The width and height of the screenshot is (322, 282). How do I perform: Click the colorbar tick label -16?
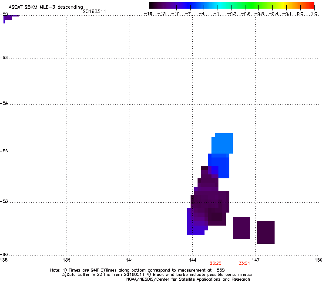tap(148, 14)
